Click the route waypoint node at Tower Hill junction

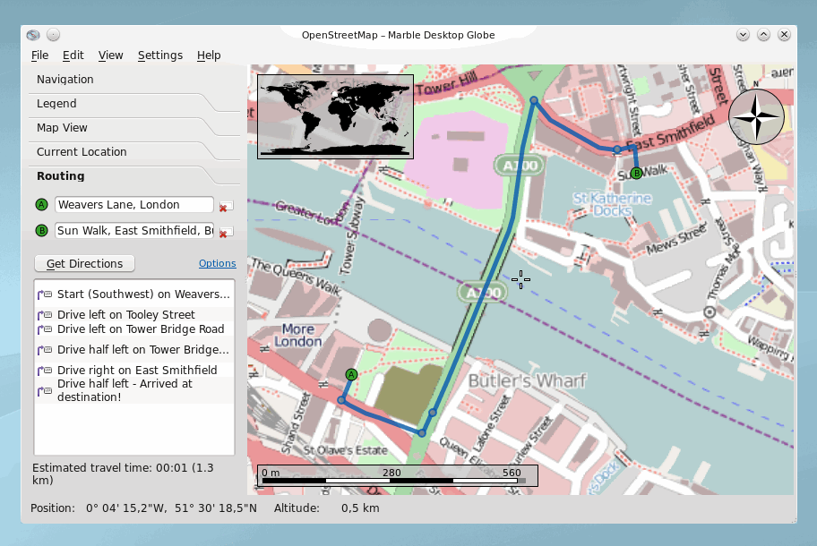pyautogui.click(x=534, y=100)
